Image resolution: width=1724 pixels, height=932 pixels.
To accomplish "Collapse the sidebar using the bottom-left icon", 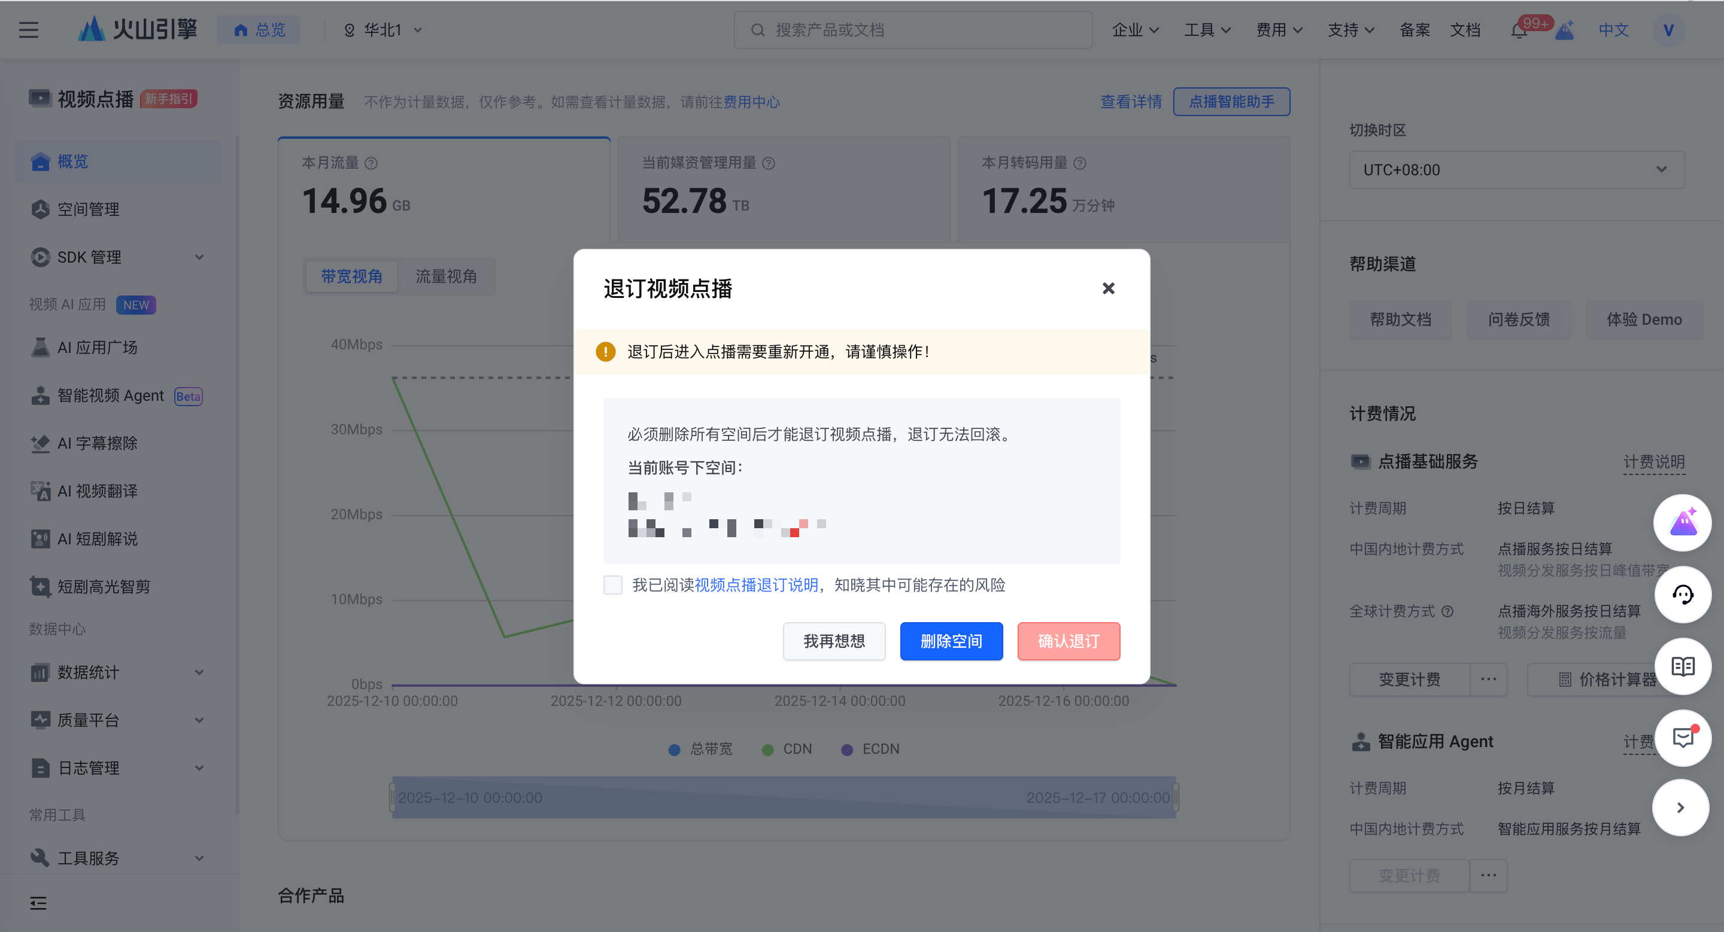I will tap(38, 903).
